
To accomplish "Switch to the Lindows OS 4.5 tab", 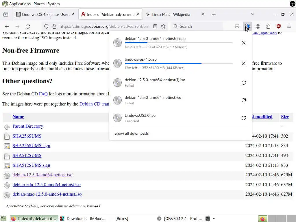I will coord(45,14).
